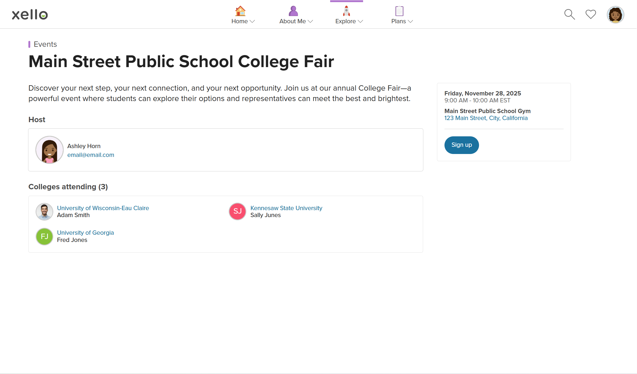Select the Explore rocket icon

coord(346,11)
